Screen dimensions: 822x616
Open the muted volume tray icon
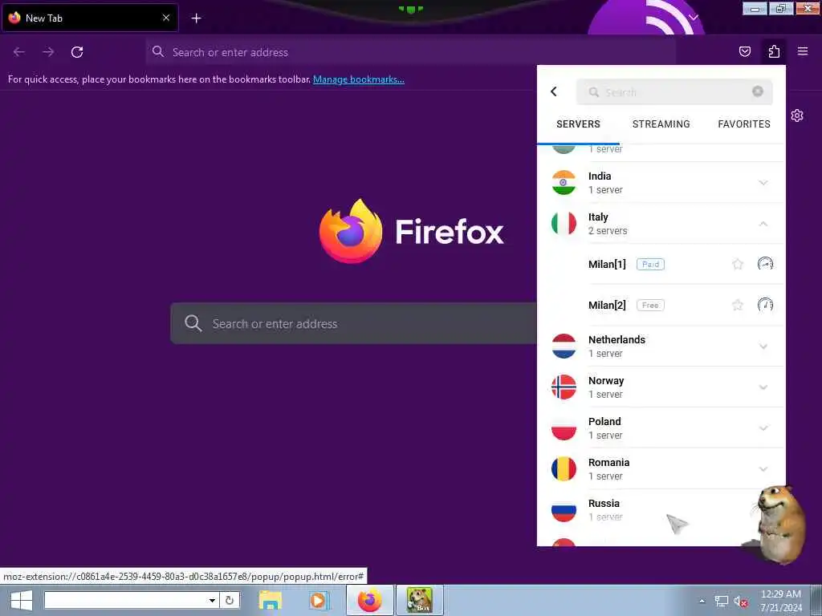coord(740,602)
